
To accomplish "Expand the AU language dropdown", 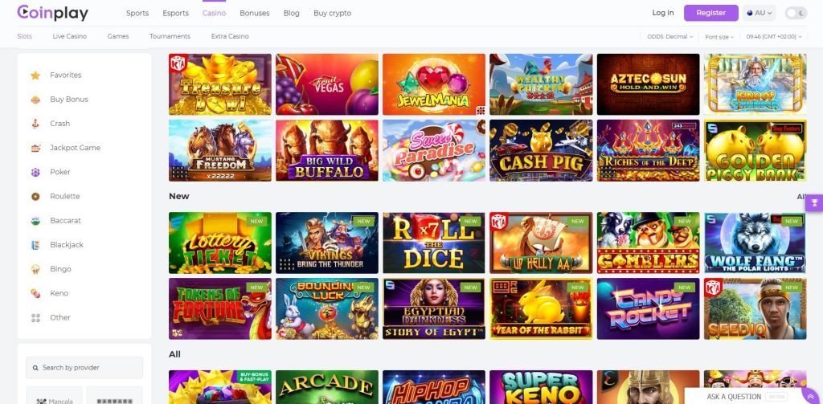I will click(759, 13).
